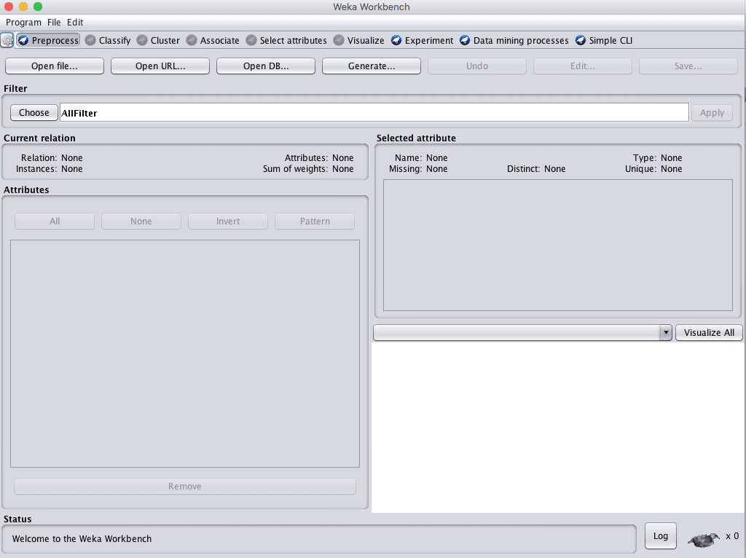Screen dimensions: 746x558
Task: Open Data mining processes tab label
Action: [520, 41]
